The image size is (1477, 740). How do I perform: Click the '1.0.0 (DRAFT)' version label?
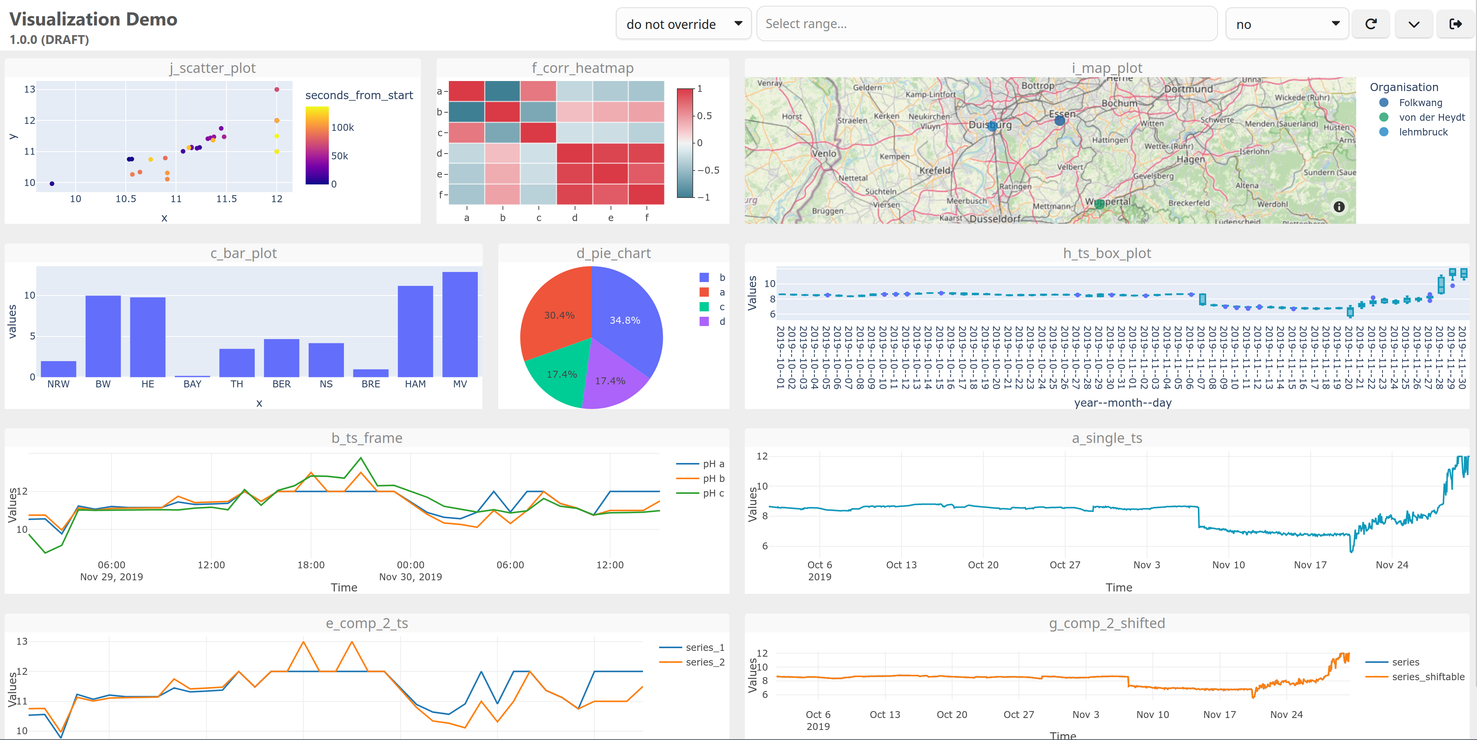coord(49,40)
